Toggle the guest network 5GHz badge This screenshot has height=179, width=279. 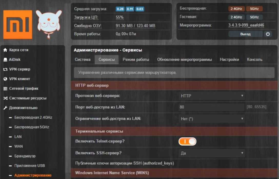pyautogui.click(x=254, y=17)
